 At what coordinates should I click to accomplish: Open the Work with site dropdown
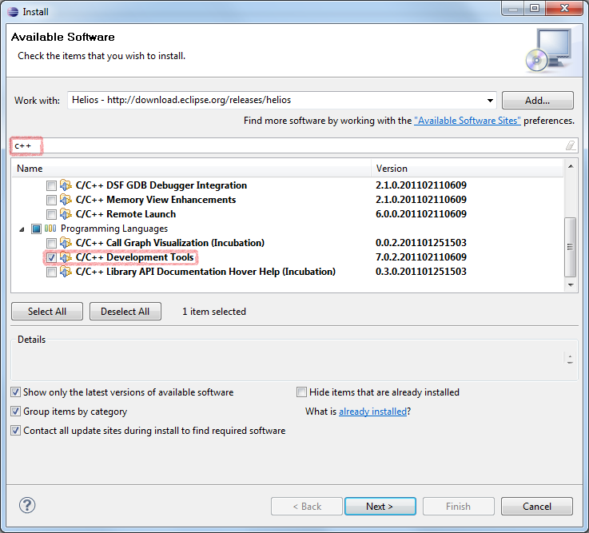tap(490, 101)
